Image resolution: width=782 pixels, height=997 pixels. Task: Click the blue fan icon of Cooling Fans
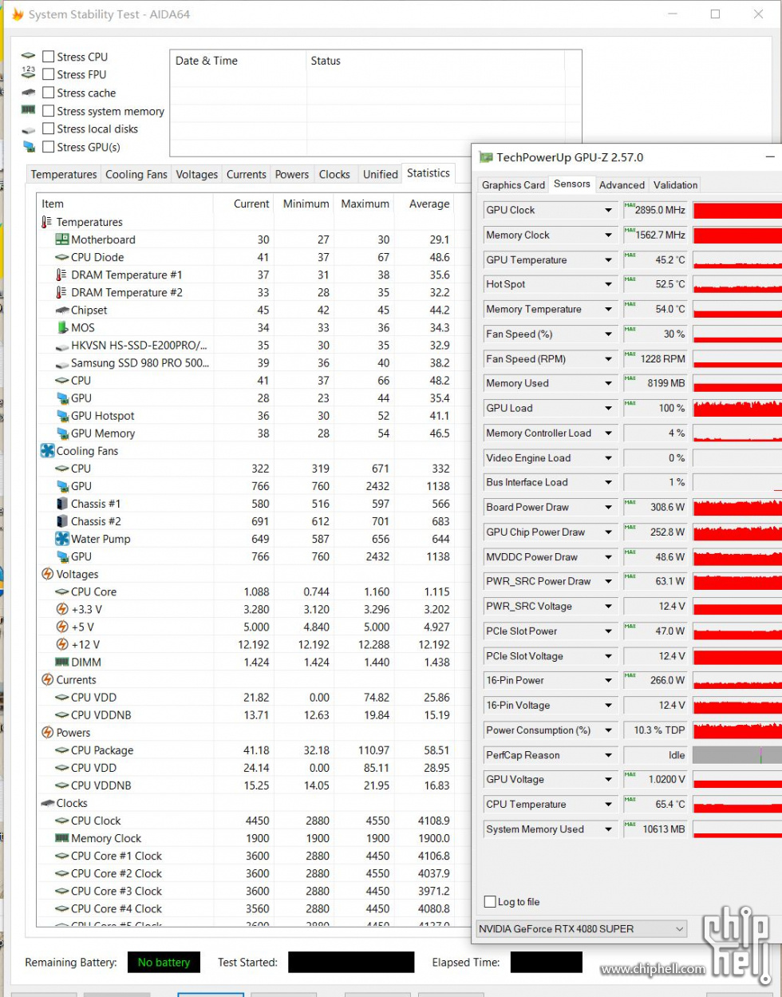(47, 451)
